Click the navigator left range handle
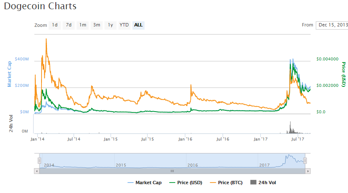348x193 pixels. pos(39,161)
